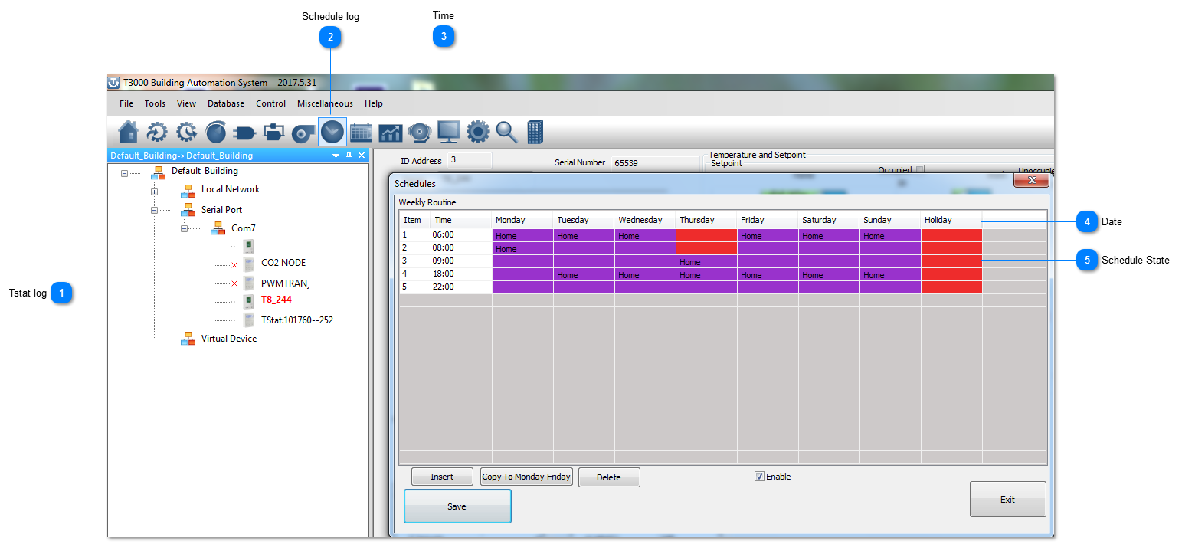Toggle the Occupied checkbox
The width and height of the screenshot is (1182, 544).
click(x=920, y=170)
